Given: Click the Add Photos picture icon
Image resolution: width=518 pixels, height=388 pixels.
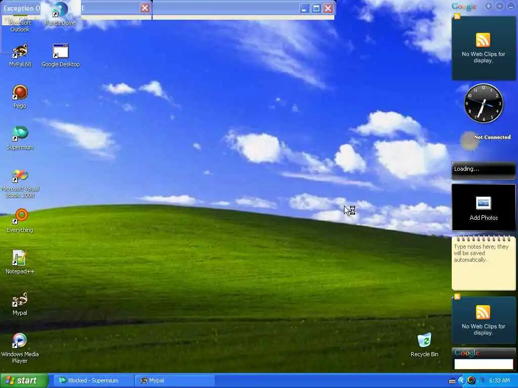Looking at the screenshot, I should 483,203.
